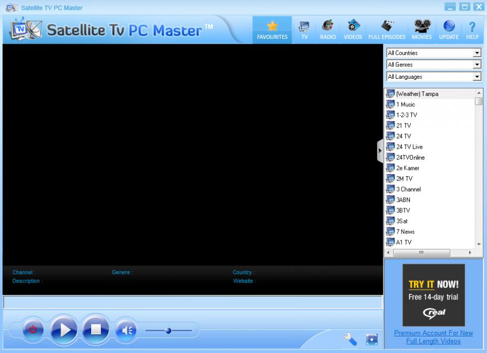This screenshot has height=353, width=487.
Task: Select the A1 TV channel
Action: [430, 242]
